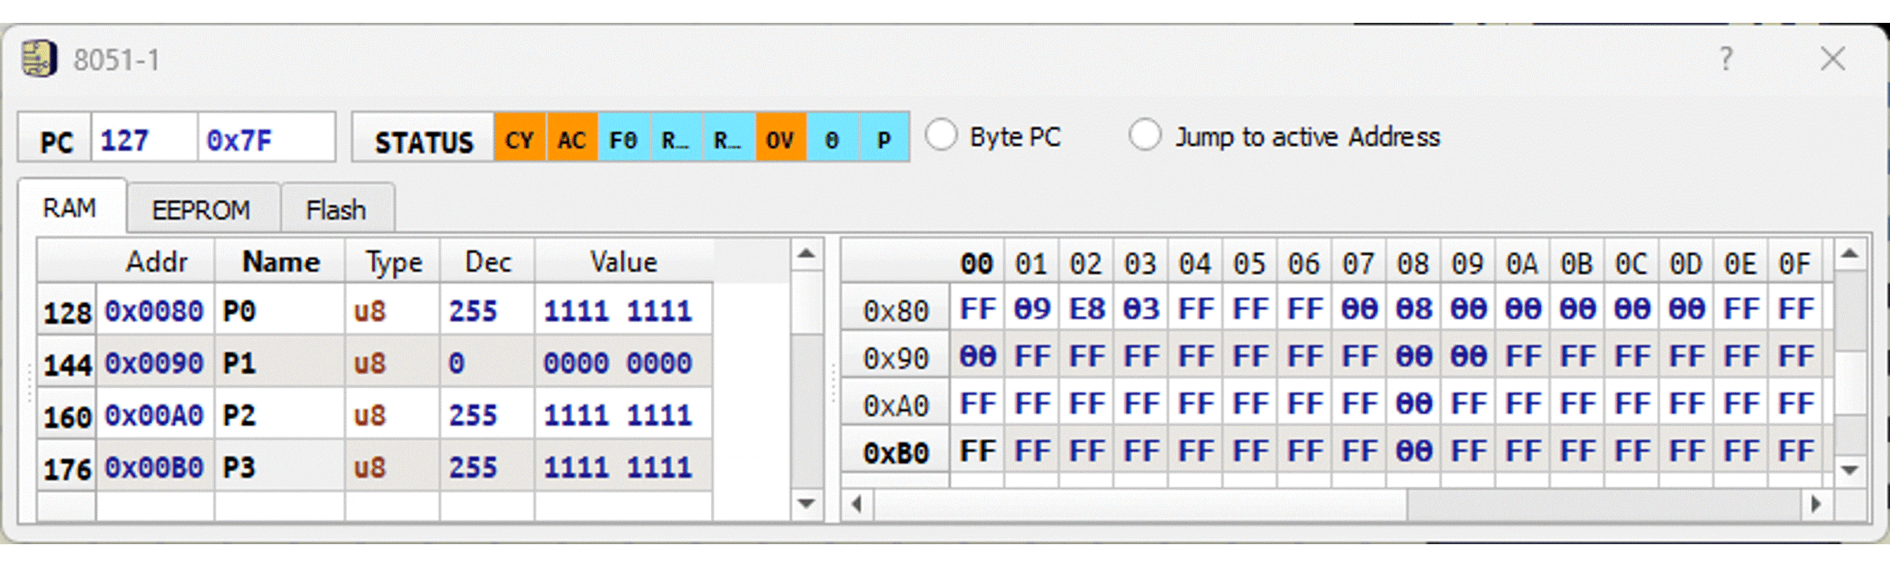Image resolution: width=1890 pixels, height=567 pixels.
Task: Click the PC decimal value field 127
Action: tap(143, 139)
